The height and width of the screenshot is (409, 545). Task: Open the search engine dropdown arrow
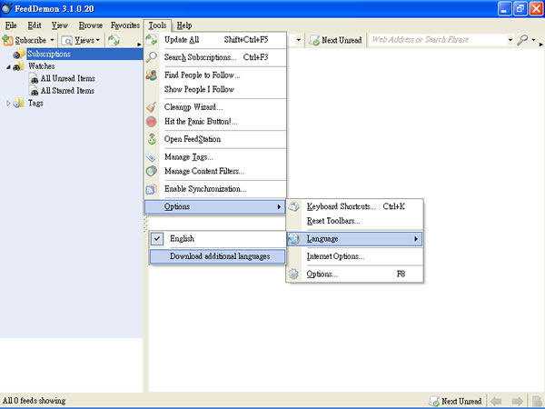(533, 40)
